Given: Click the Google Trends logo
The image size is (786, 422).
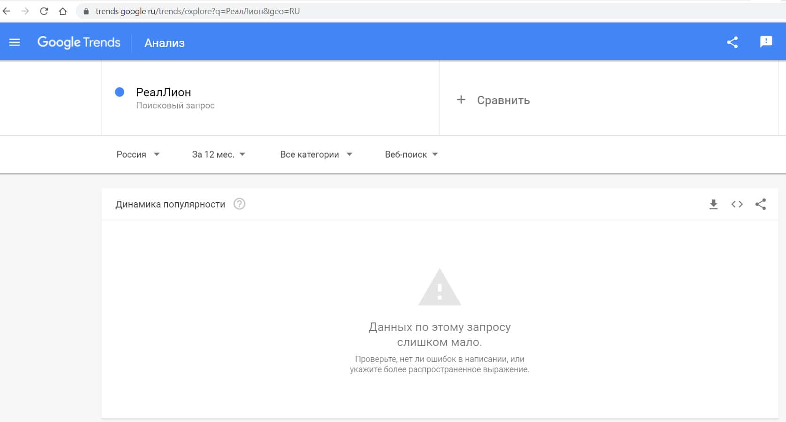Looking at the screenshot, I should point(79,42).
